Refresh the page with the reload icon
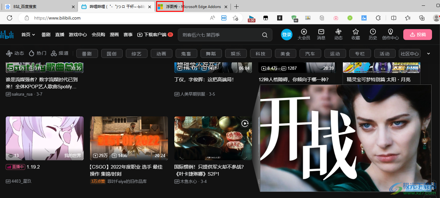The image size is (440, 198). point(10,18)
